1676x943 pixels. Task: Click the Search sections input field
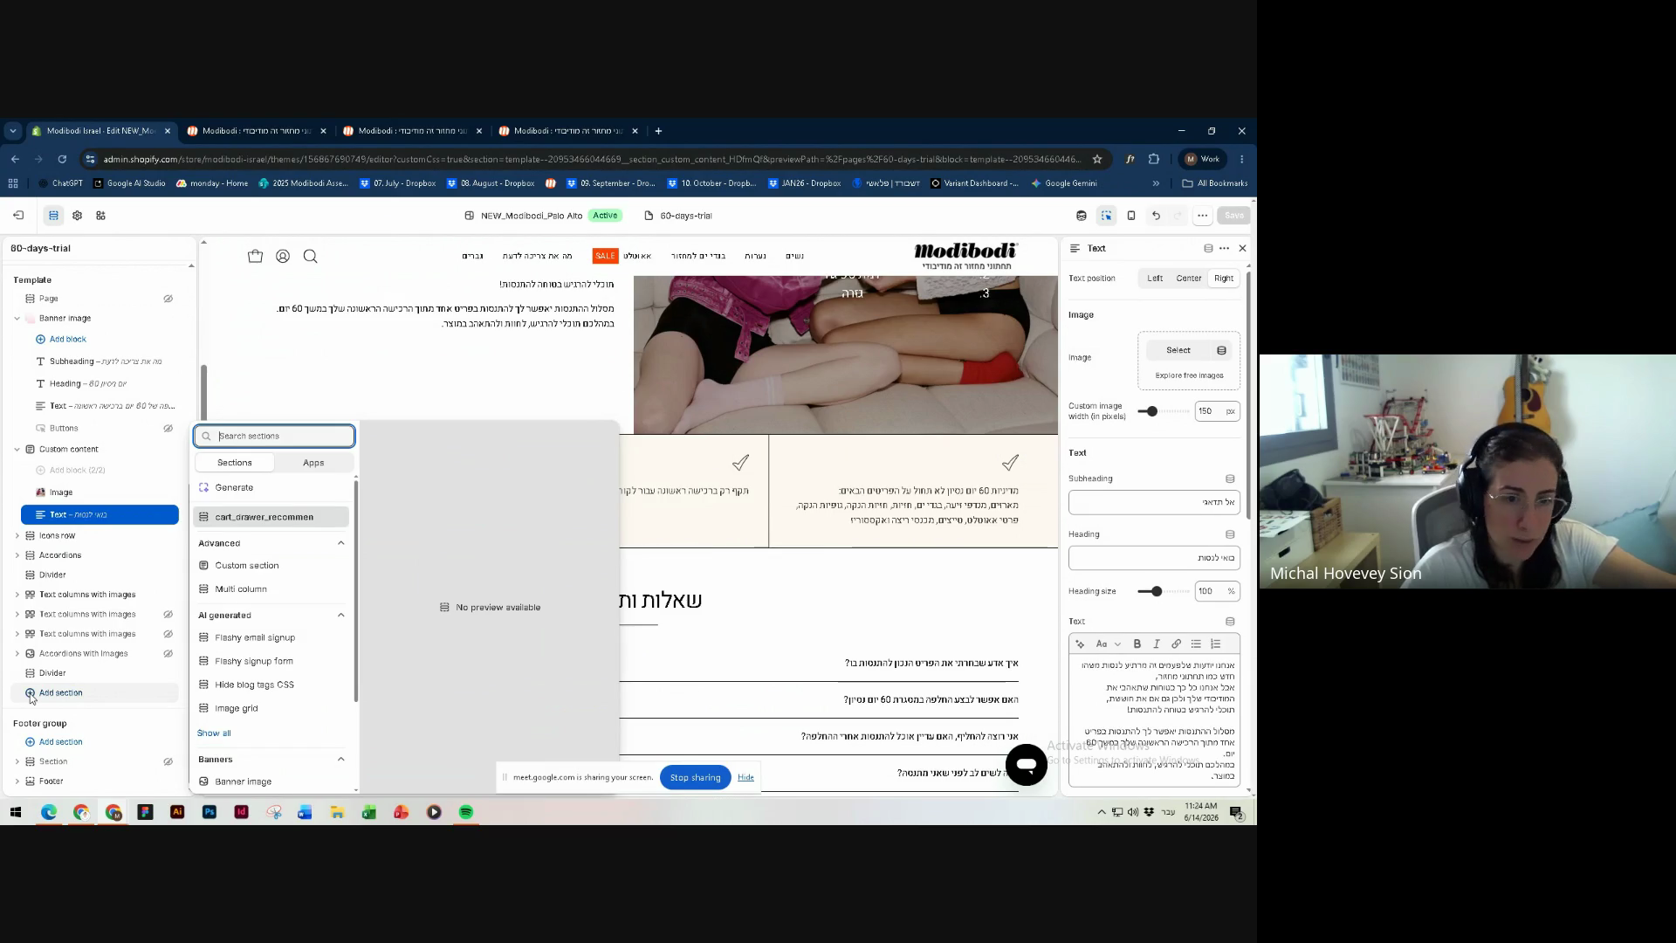click(x=274, y=437)
